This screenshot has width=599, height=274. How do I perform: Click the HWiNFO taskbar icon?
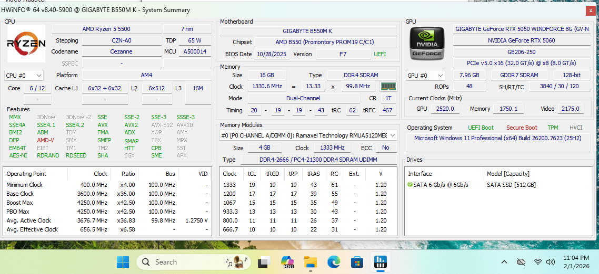380,262
